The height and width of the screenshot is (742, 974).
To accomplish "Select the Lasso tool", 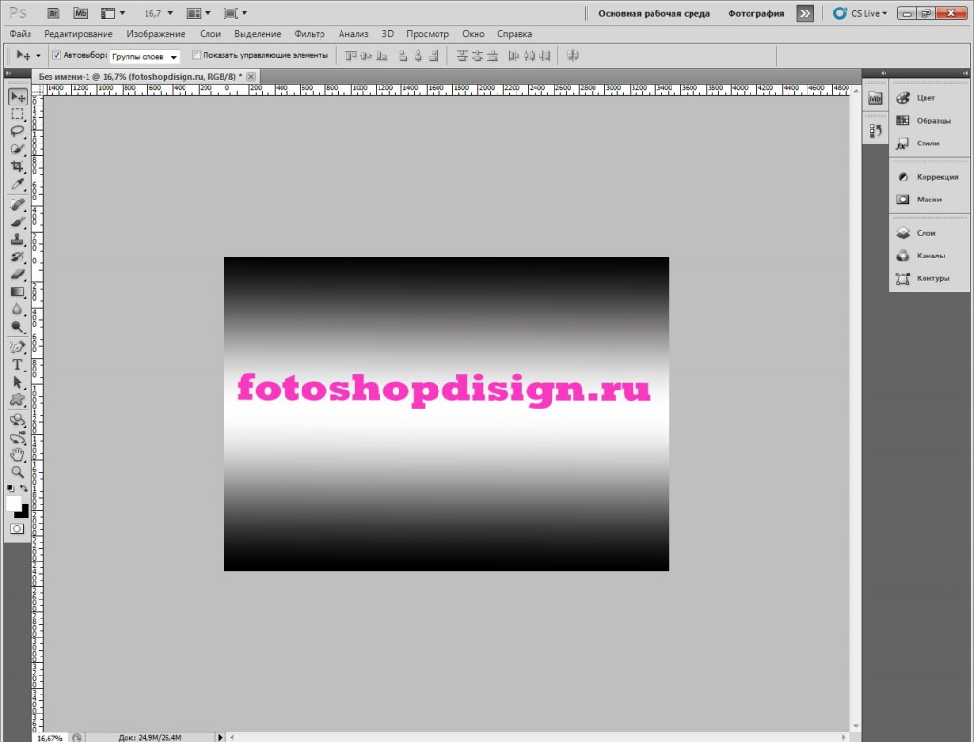I will pyautogui.click(x=17, y=131).
